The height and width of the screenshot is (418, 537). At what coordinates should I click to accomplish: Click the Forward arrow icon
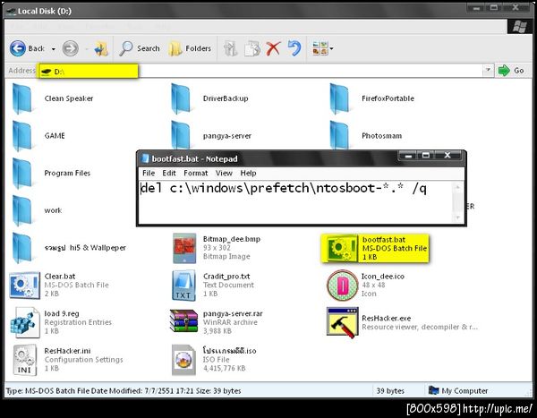[70, 48]
